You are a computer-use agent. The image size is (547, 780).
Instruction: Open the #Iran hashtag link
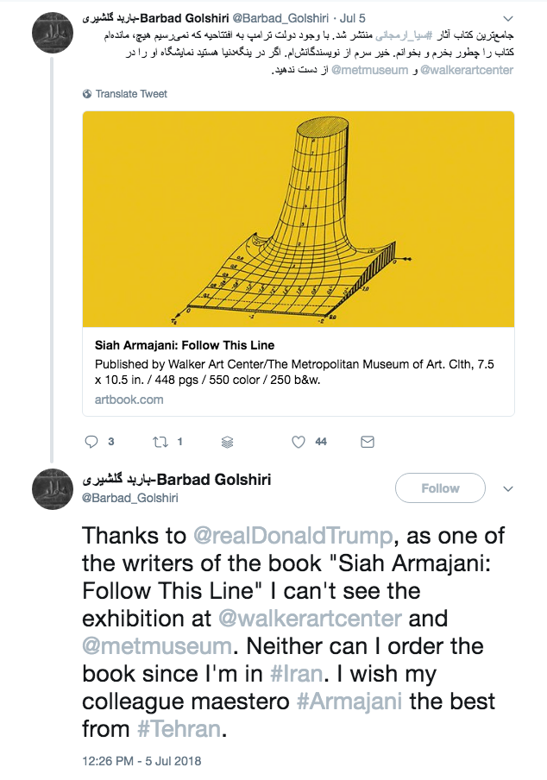coord(297,674)
